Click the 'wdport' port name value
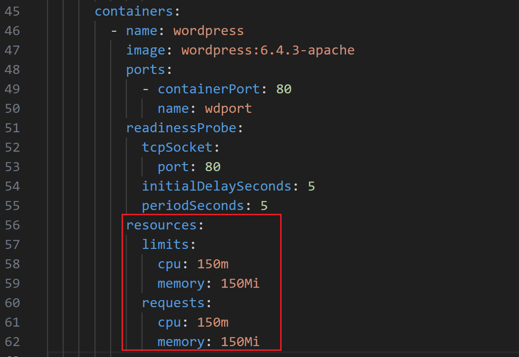This screenshot has height=357, width=519. click(228, 109)
